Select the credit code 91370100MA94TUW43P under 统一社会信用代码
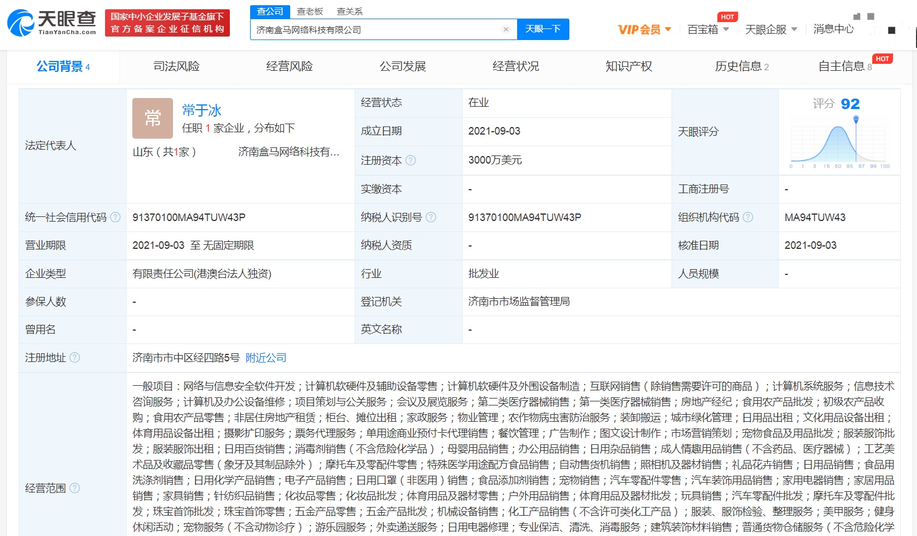This screenshot has height=536, width=917. point(189,217)
